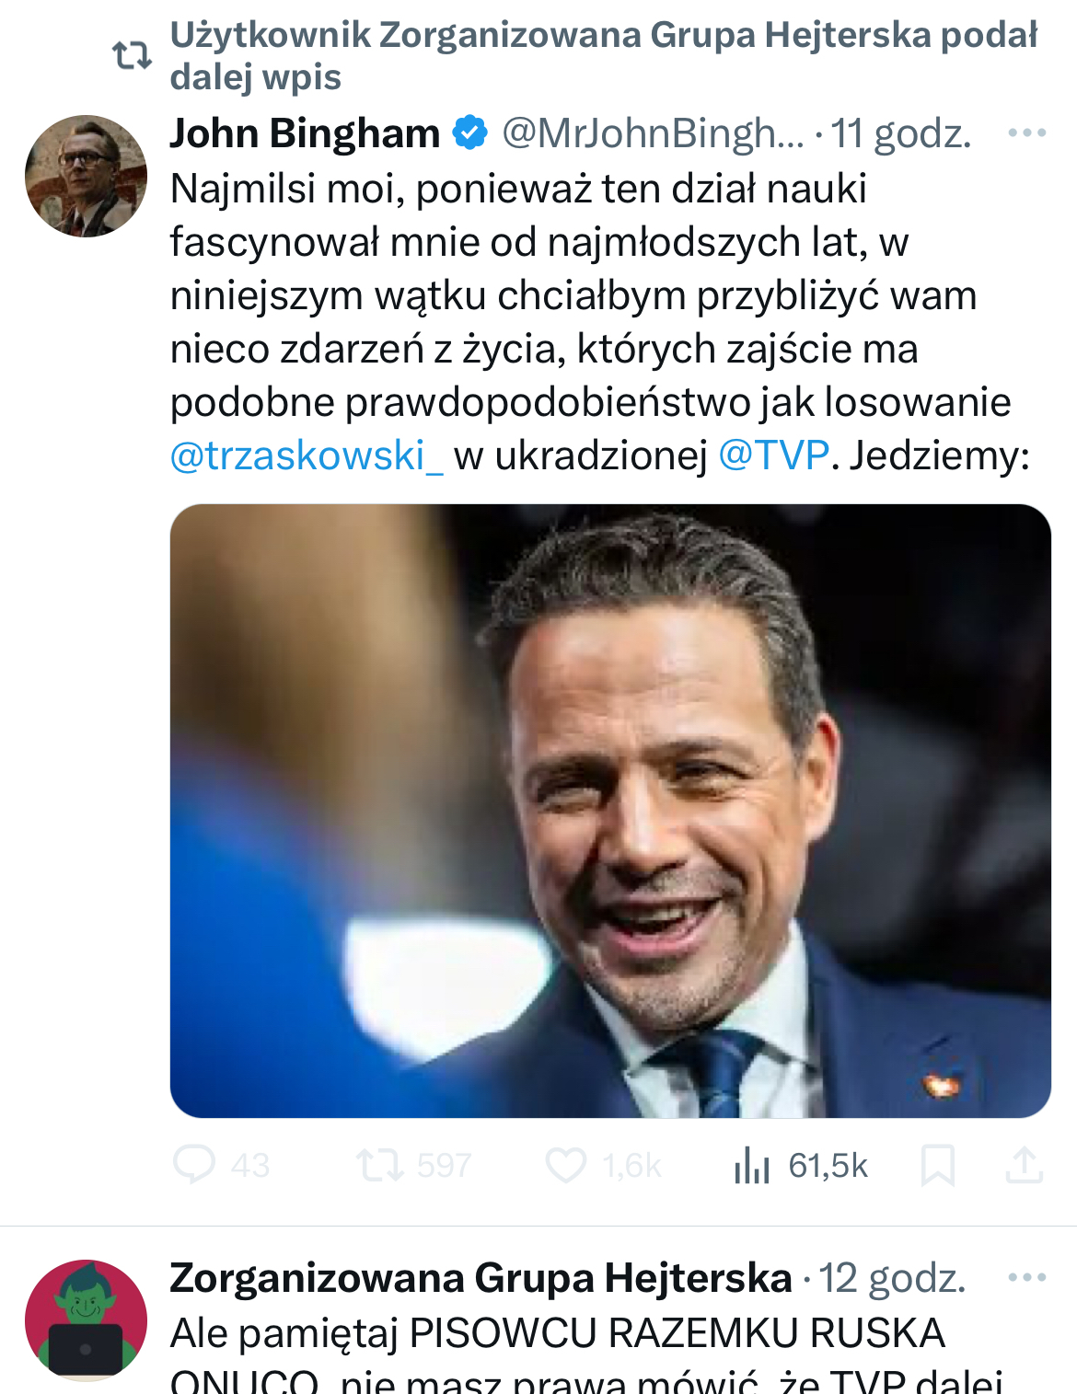
Task: Bookmark John Bingham's post
Action: pos(937,1166)
